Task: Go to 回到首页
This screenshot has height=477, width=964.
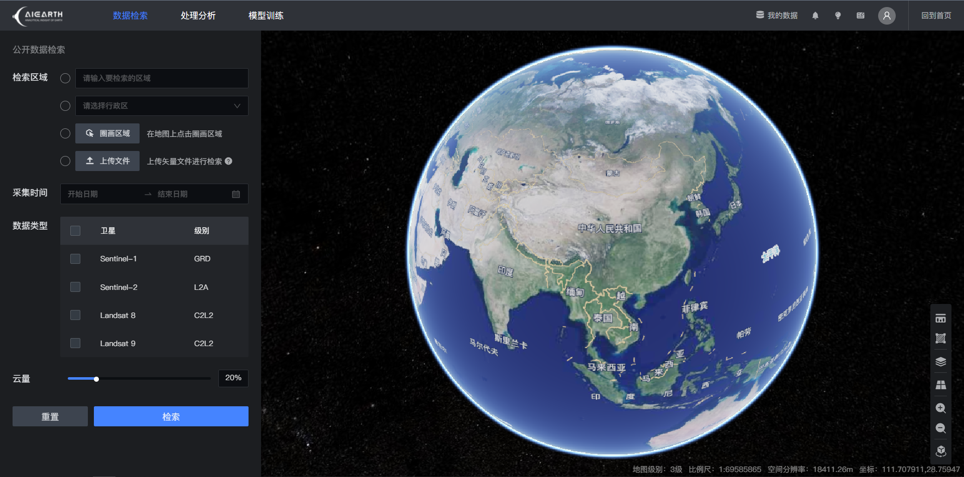Action: point(936,16)
